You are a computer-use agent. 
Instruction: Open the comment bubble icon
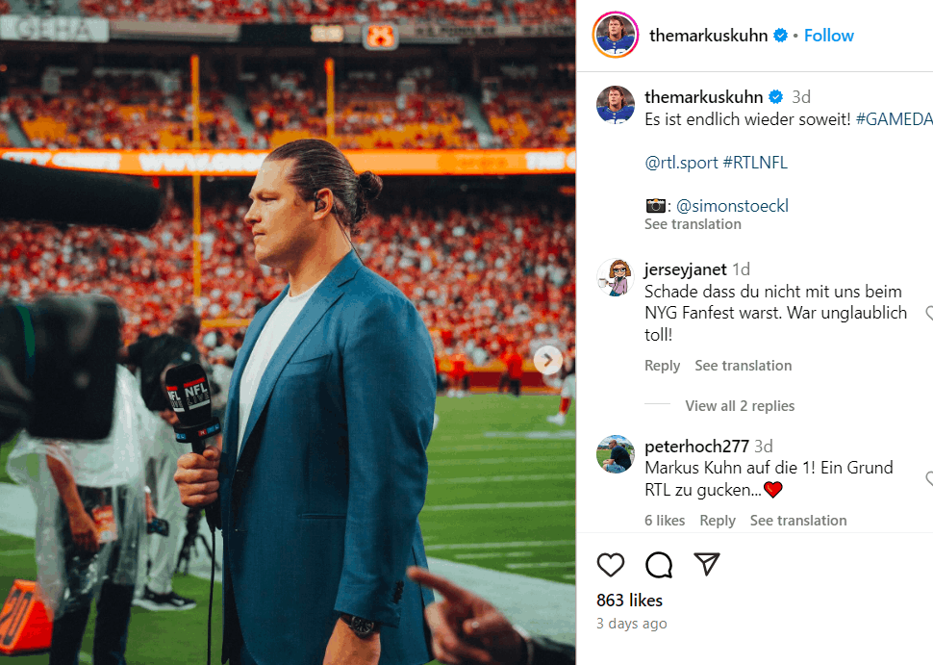659,565
